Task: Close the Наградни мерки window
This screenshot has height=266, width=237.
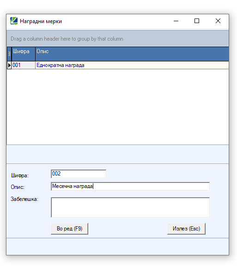Action: (218, 21)
